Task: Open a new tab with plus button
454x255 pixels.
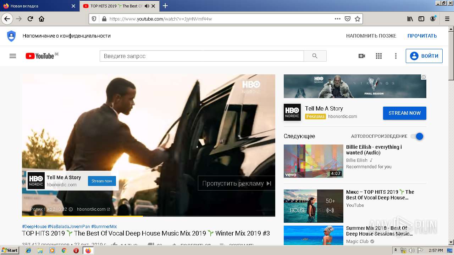Action: (x=165, y=6)
